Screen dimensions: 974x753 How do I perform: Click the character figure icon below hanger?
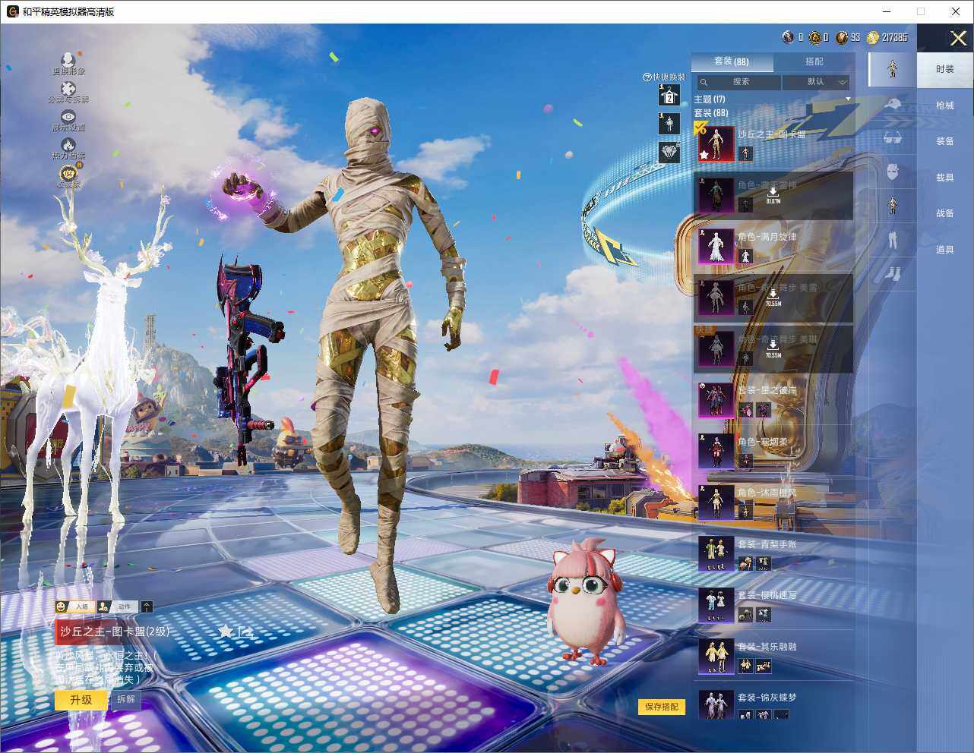click(x=669, y=123)
